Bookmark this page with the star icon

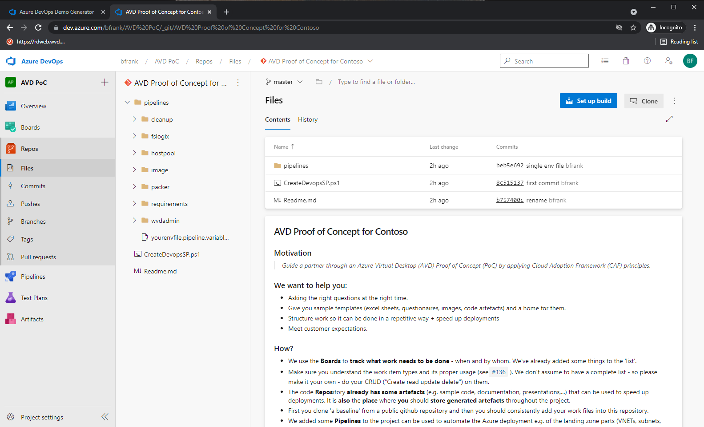[x=633, y=28]
